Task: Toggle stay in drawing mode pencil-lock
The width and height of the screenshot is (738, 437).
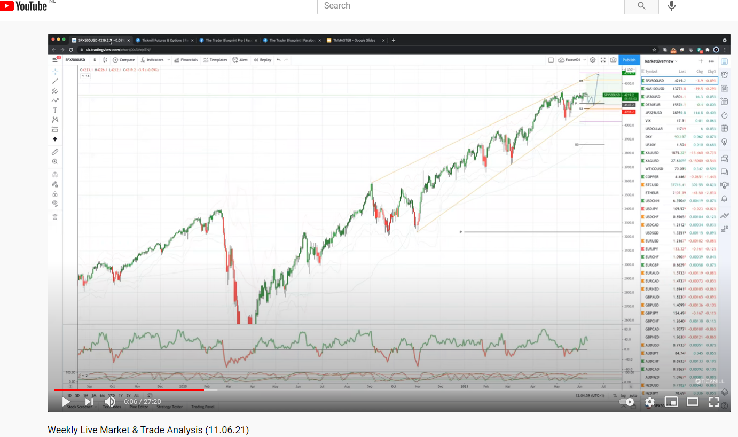Action: coord(55,184)
